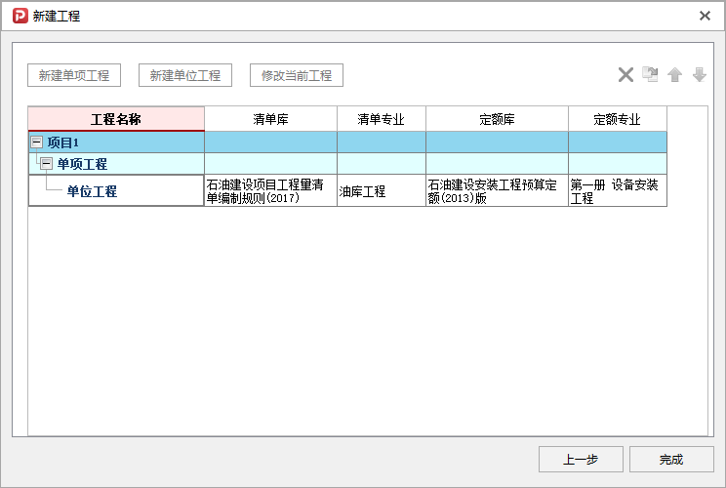Collapse the 单项工程 tree node
The height and width of the screenshot is (488, 726).
coord(46,164)
